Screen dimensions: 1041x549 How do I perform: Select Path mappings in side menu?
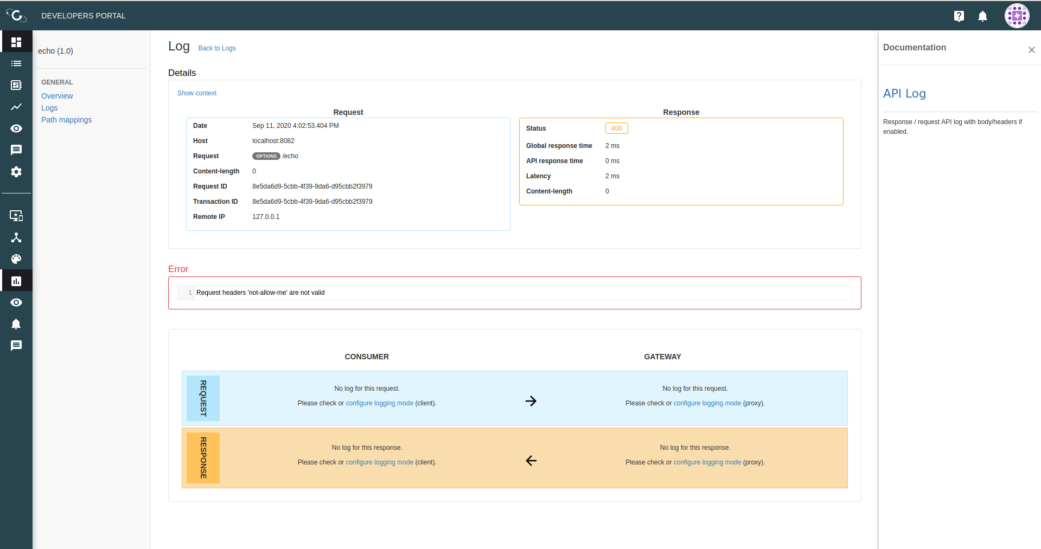(66, 120)
